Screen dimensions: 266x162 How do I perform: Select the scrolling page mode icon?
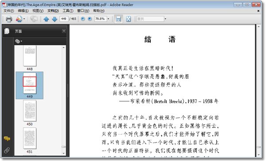click(x=118, y=19)
